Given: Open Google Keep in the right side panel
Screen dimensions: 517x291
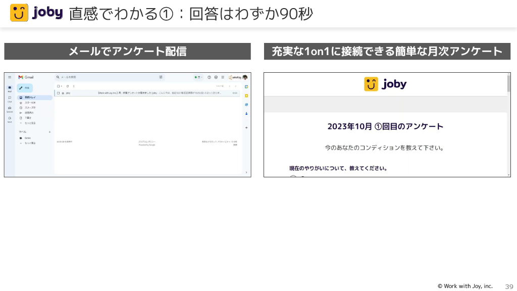Looking at the screenshot, I should 246,95.
